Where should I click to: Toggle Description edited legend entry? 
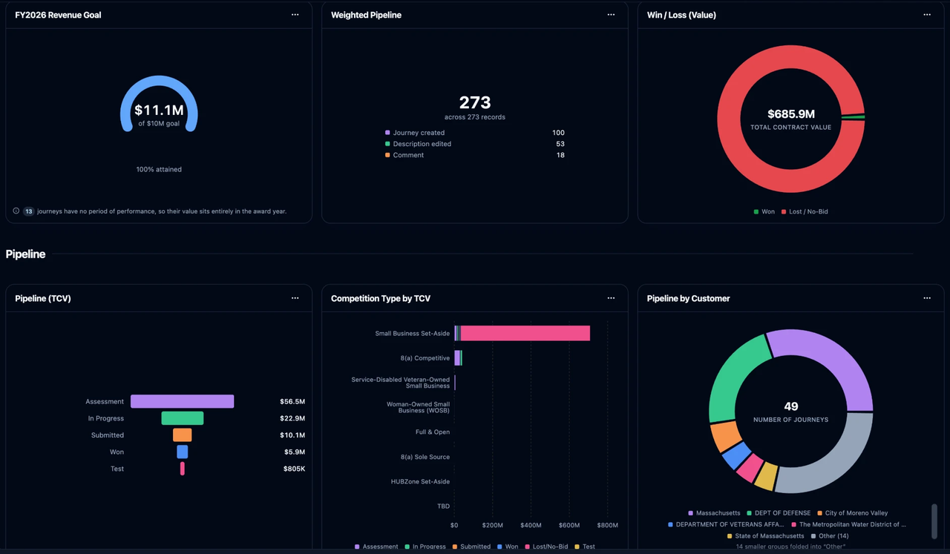coord(418,144)
